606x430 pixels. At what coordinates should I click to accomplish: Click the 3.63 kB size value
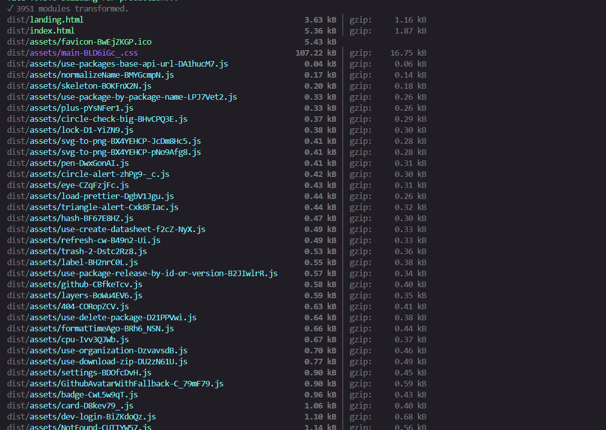point(321,20)
